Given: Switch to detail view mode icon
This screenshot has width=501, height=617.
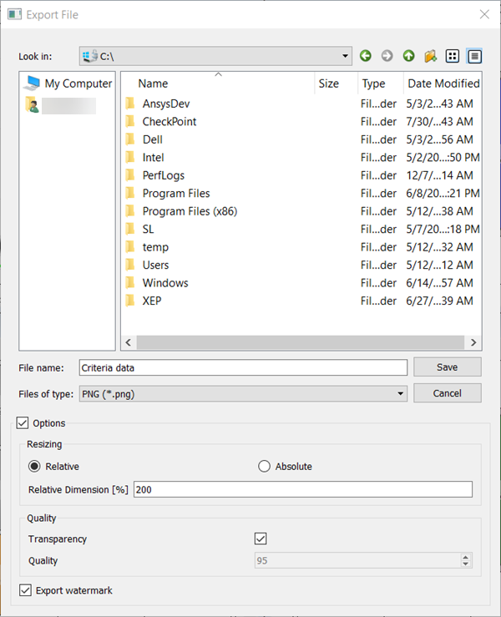Looking at the screenshot, I should point(474,56).
